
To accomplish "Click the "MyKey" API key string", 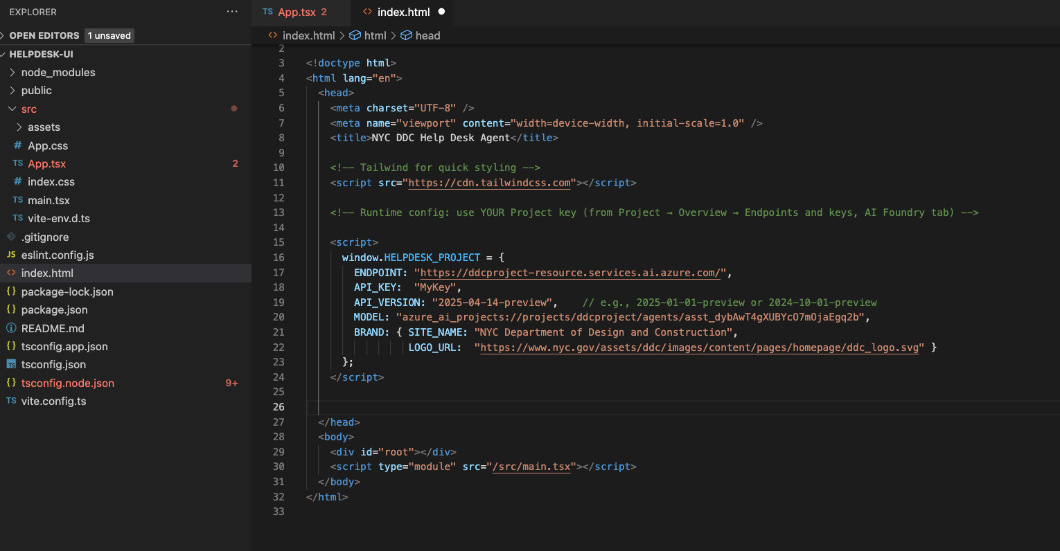I will pos(435,287).
